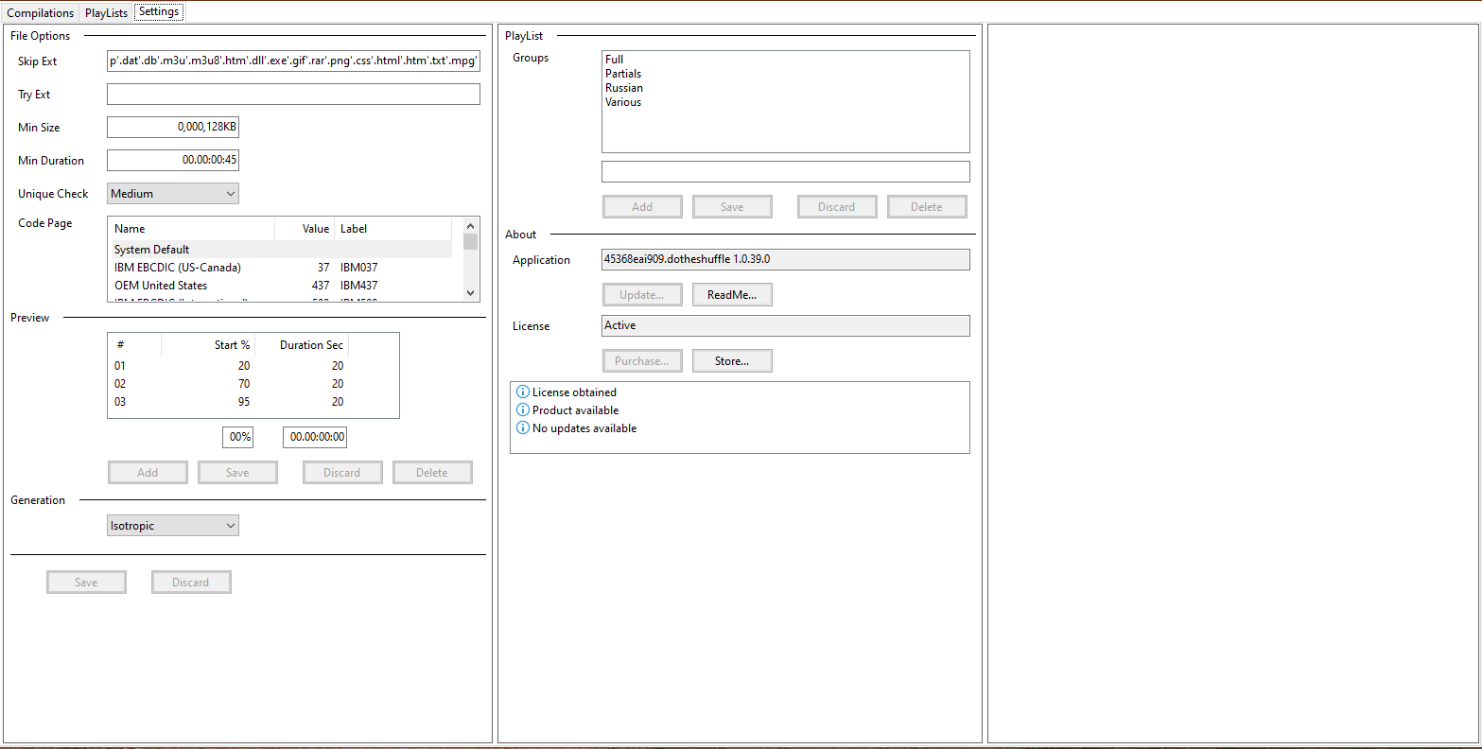Image resolution: width=1482 pixels, height=749 pixels.
Task: Click info icon beside Product available
Action: pos(522,410)
